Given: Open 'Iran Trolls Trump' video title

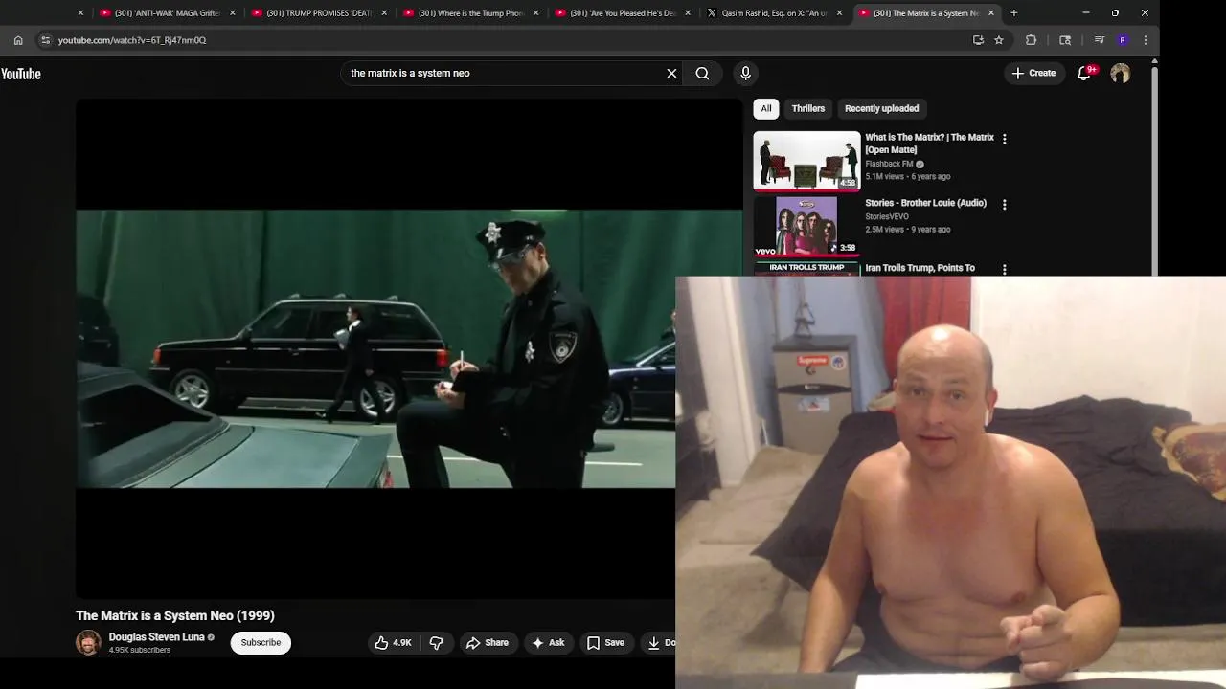Looking at the screenshot, I should 919,268.
